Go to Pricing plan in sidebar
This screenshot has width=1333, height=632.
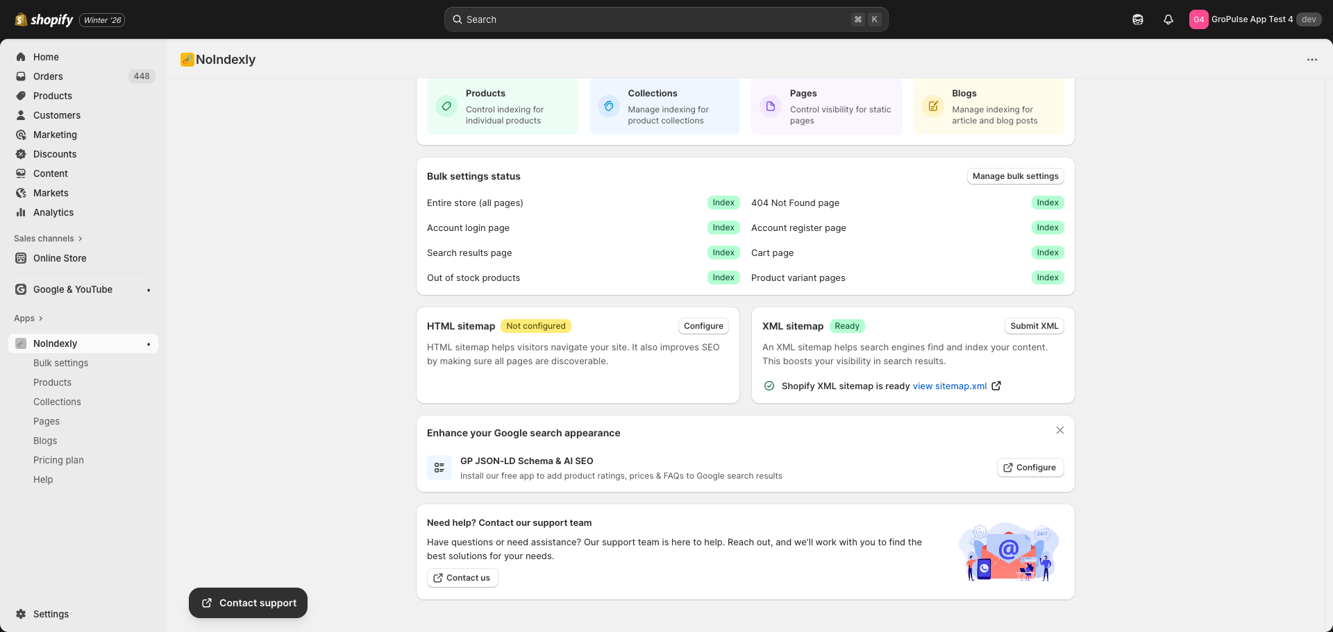tap(58, 460)
